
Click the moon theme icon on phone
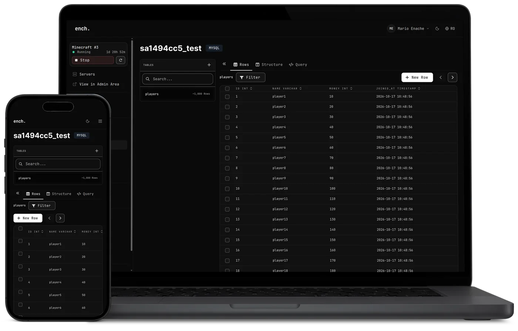(x=88, y=121)
